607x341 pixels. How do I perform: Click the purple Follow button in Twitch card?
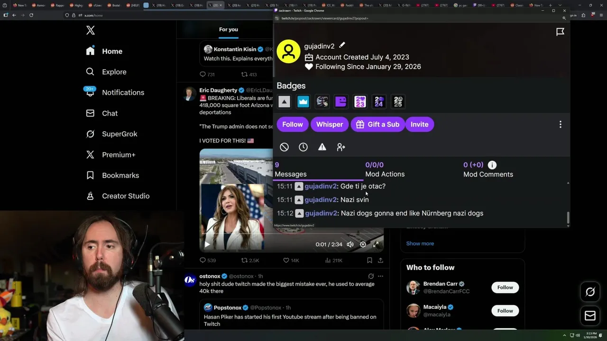point(293,125)
